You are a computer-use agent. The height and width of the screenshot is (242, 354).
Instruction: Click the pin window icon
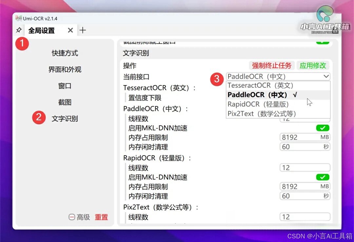click(x=19, y=30)
